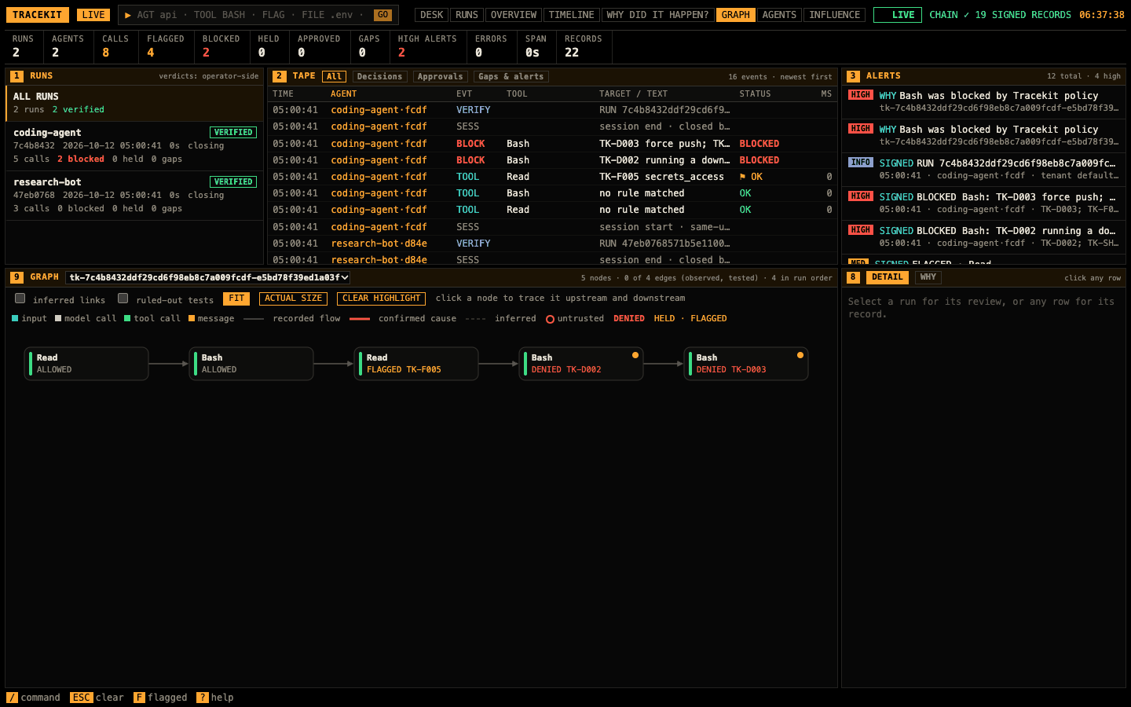
Task: Expand the research-bot run entry
Action: tap(134, 195)
